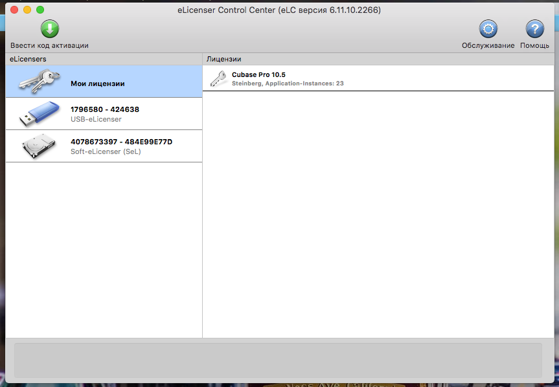Click the key icon beside Cubase Pro 10.5

(x=218, y=78)
